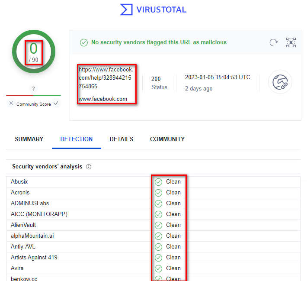Click the '2 days ago' text
This screenshot has height=281, width=307.
coord(199,89)
